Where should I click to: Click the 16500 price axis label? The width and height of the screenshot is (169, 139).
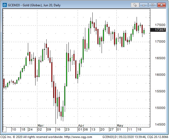(160, 58)
